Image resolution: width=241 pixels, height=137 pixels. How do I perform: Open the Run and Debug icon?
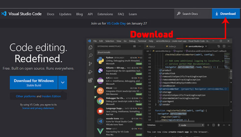tap(90, 72)
